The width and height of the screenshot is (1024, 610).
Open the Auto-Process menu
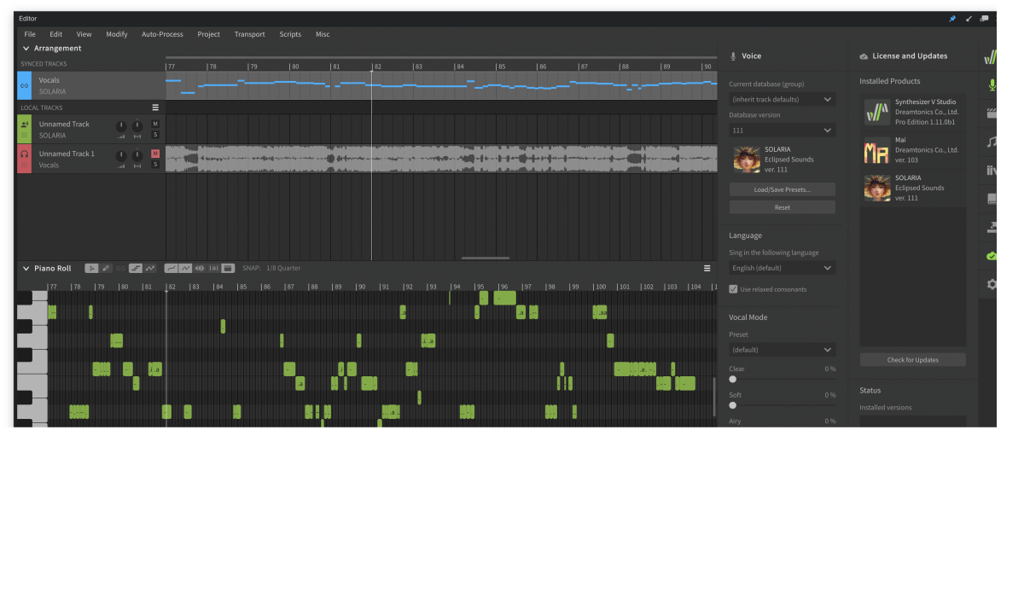click(162, 34)
